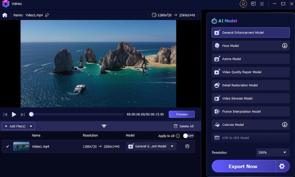This screenshot has width=295, height=177.
Task: Open the model dropdown for Video1.mp4
Action: [x=151, y=146]
